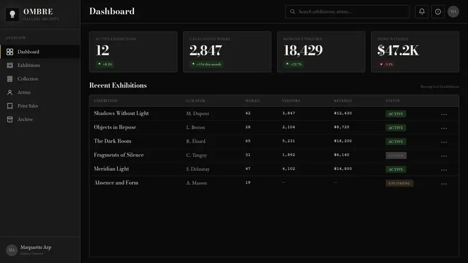Image resolution: width=468 pixels, height=263 pixels.
Task: Open more options for Absence and Form
Action: 444,184
